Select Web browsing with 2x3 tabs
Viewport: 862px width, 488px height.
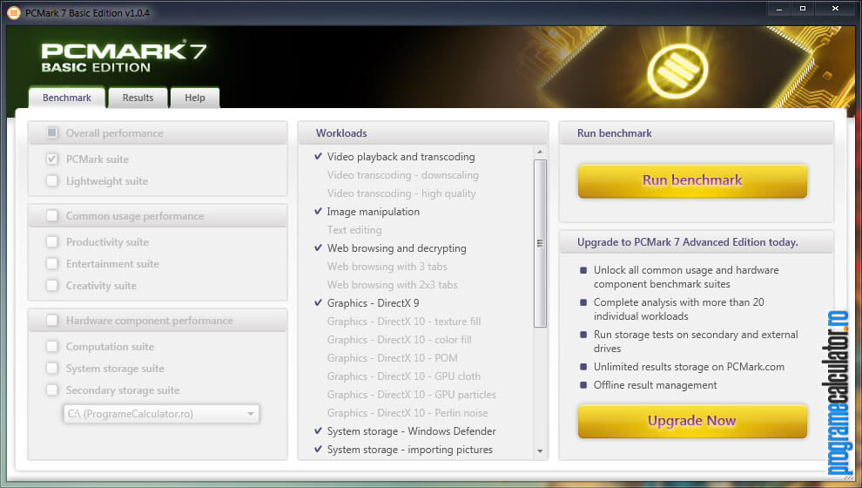(x=392, y=285)
